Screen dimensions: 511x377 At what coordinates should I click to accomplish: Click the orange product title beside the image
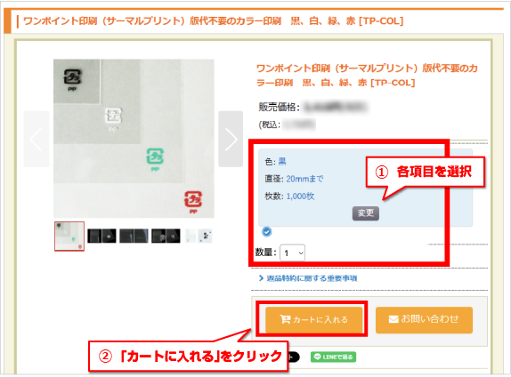coord(368,76)
